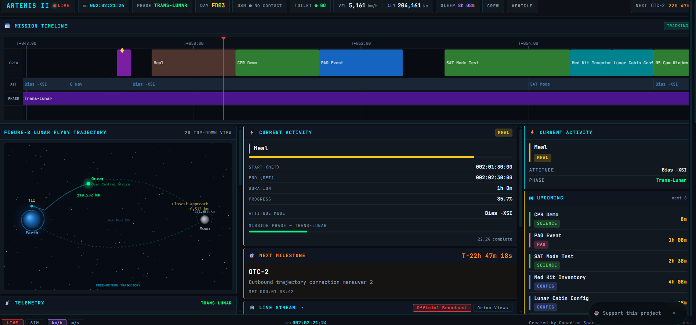Click the lightning icon in the Attitude summary panel
The width and height of the screenshot is (696, 325).
click(532, 133)
